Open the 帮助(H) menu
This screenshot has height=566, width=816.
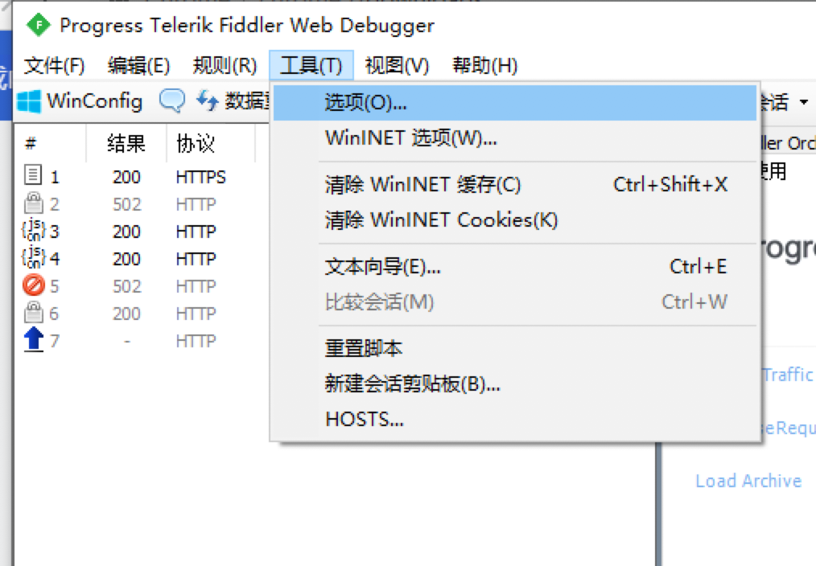485,66
